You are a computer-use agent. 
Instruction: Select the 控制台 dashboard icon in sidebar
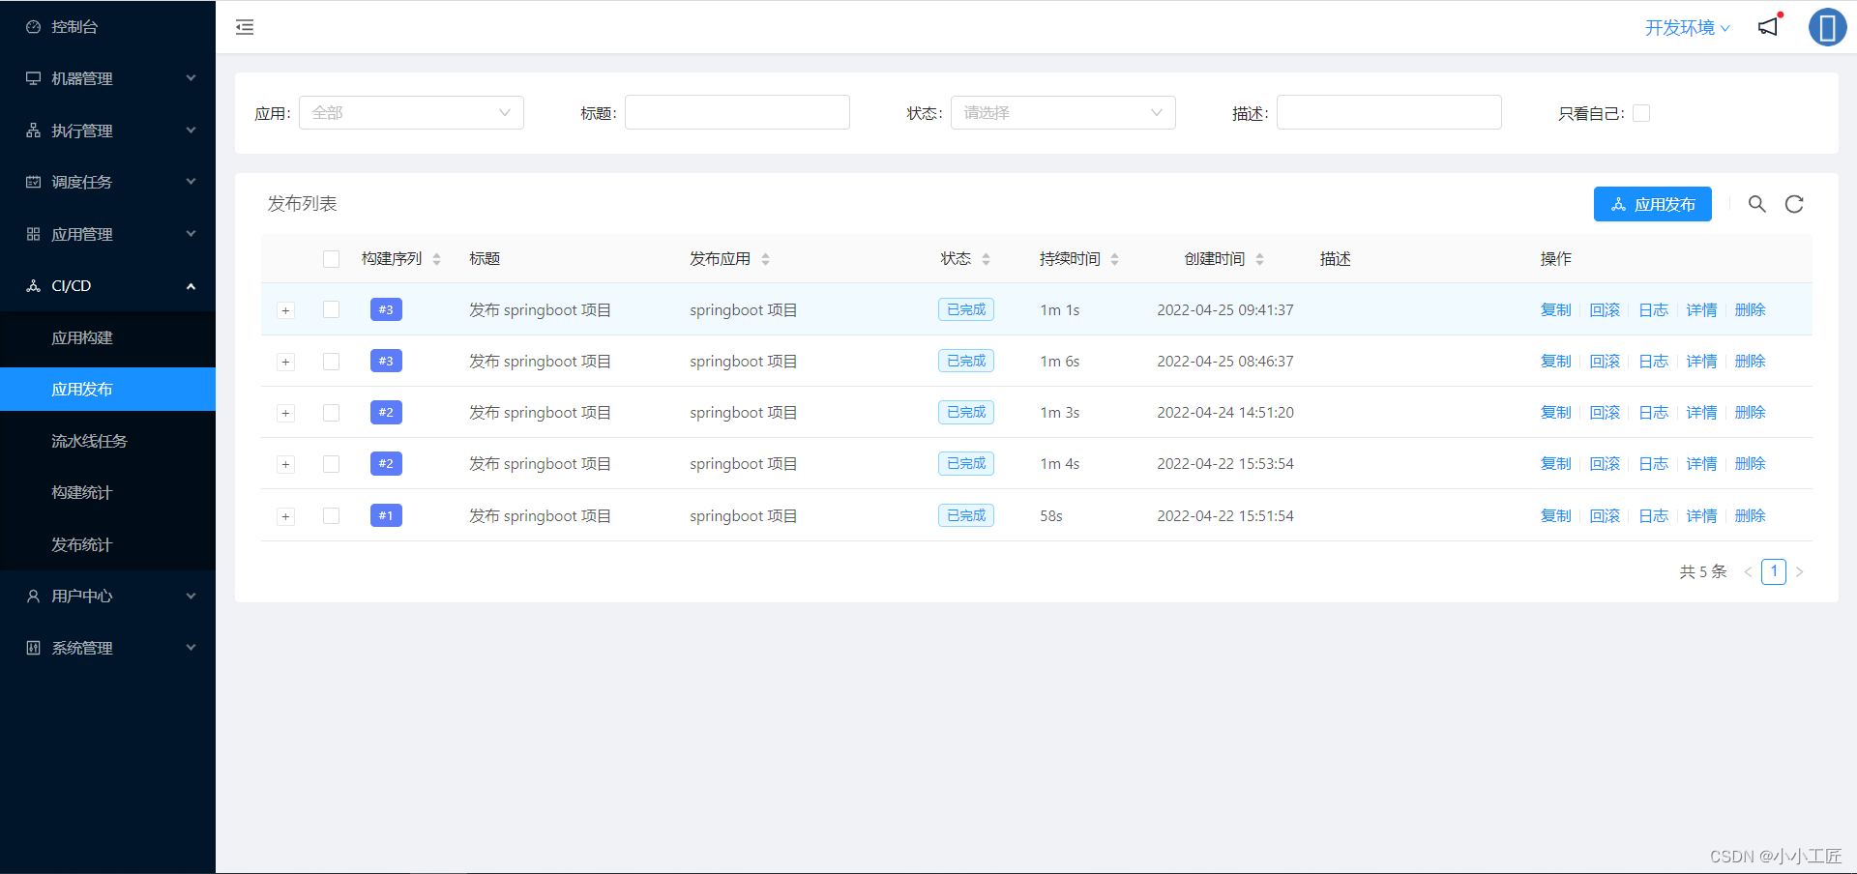tap(32, 26)
